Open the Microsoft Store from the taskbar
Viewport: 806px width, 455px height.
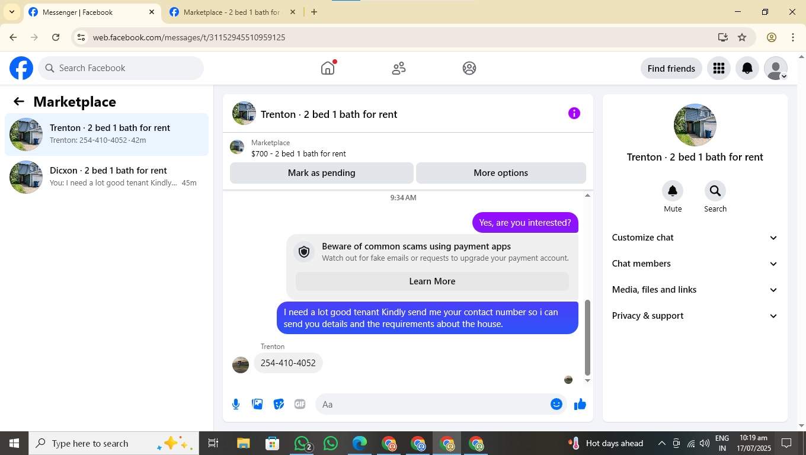tap(272, 443)
